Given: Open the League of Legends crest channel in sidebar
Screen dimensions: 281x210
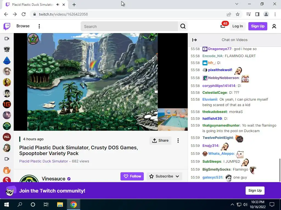Looking at the screenshot, I should tap(7, 49).
